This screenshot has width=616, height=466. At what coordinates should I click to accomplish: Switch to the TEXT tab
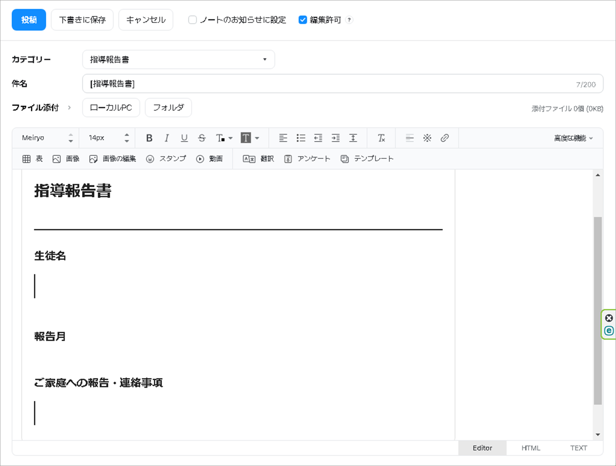click(578, 448)
